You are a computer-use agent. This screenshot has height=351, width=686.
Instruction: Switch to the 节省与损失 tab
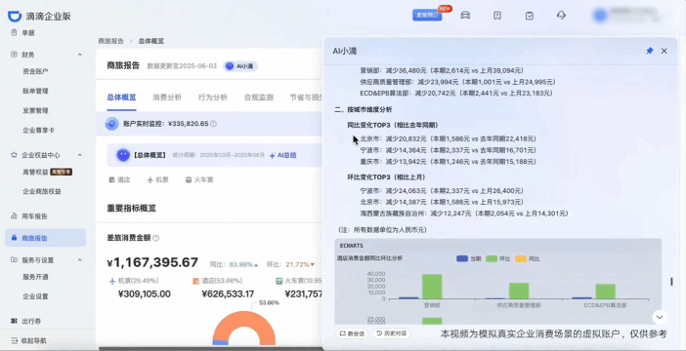pyautogui.click(x=306, y=97)
